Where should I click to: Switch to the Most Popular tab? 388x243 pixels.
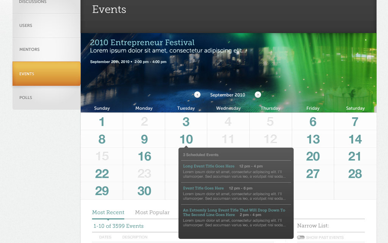click(152, 212)
